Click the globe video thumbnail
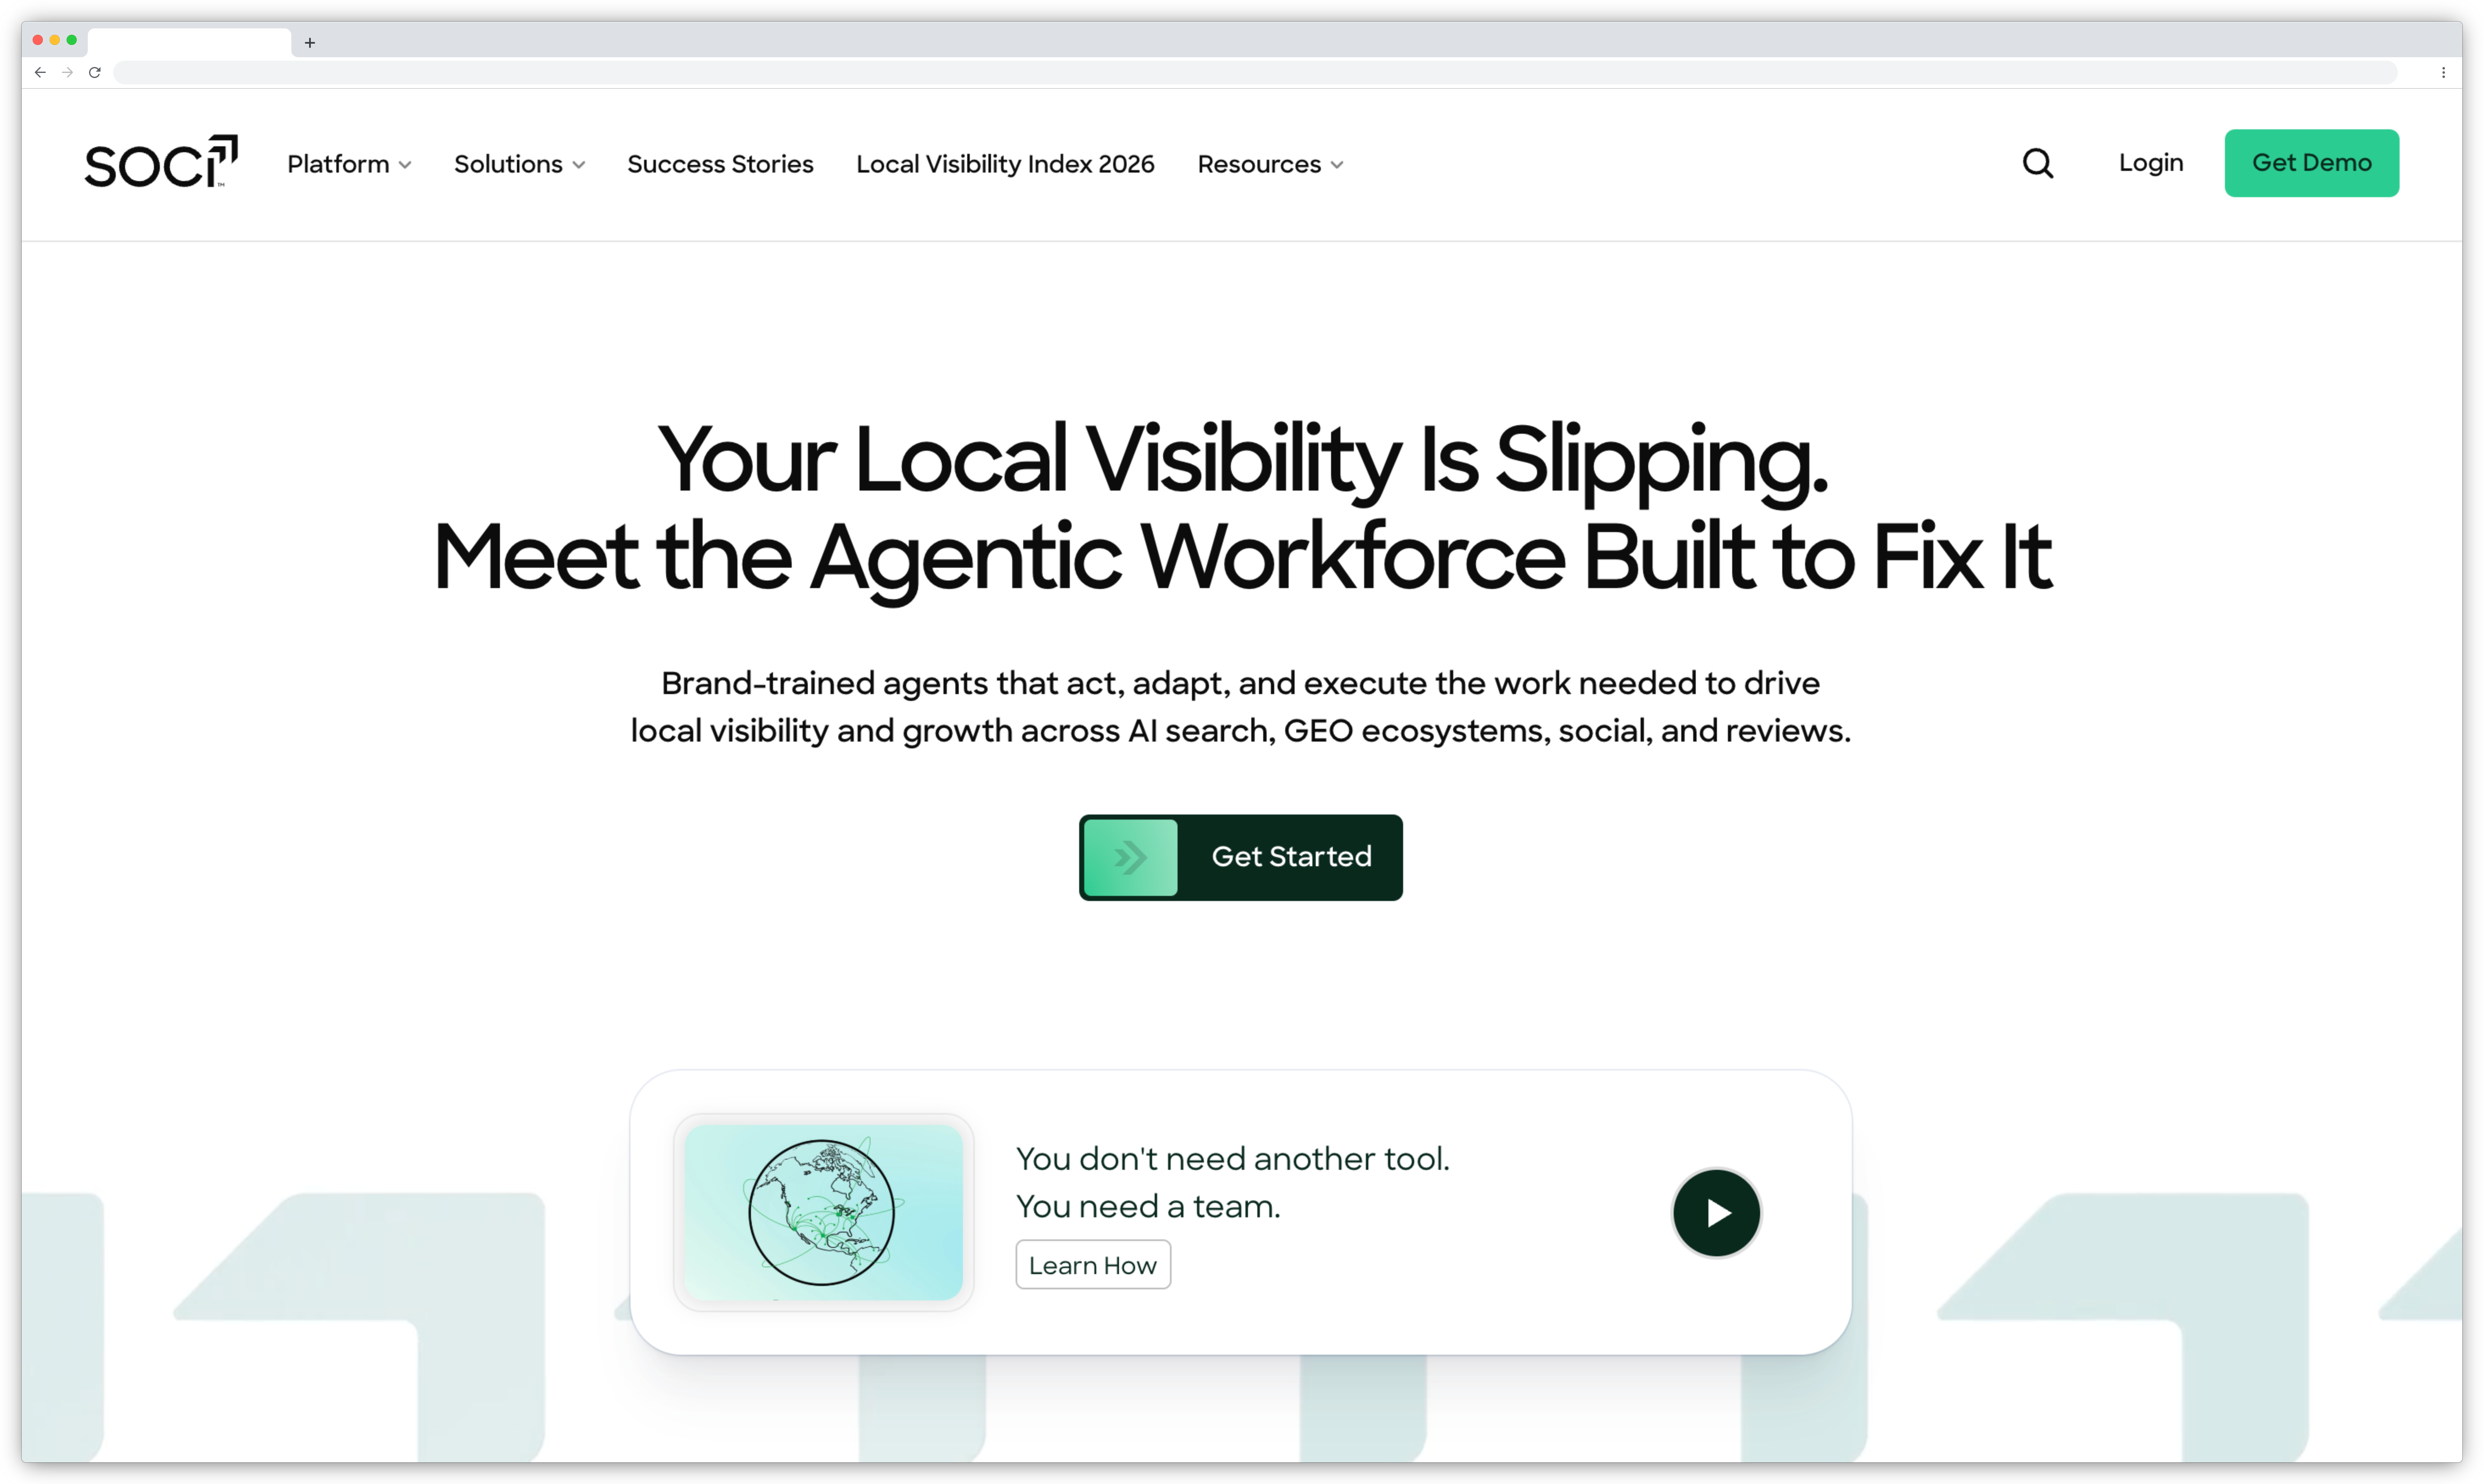Viewport: 2484px width, 1484px height. click(823, 1212)
